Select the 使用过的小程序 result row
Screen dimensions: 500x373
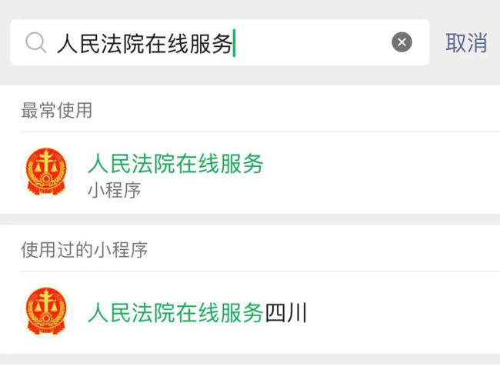(x=250, y=312)
